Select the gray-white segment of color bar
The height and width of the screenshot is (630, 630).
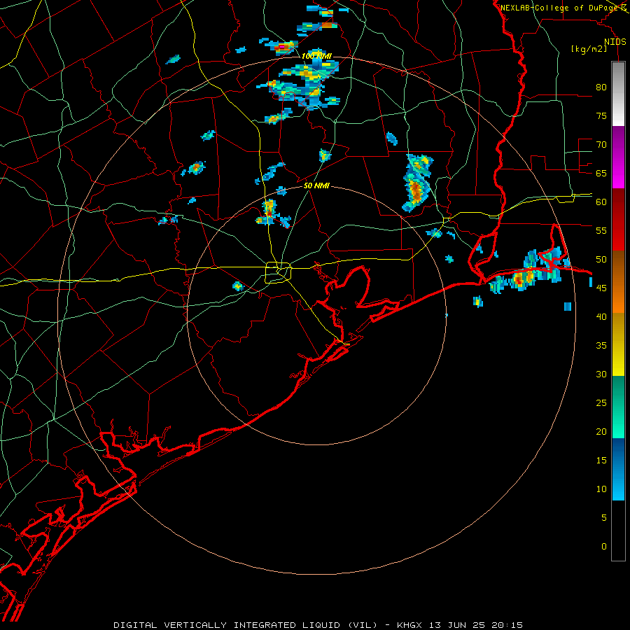click(618, 94)
